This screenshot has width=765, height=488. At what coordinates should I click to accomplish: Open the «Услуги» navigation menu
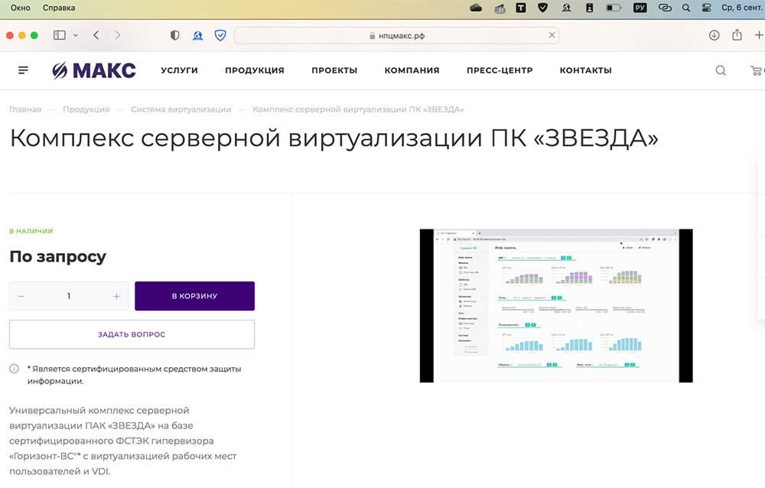(x=179, y=70)
